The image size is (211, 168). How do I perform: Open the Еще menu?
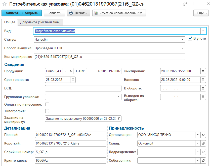point(201,13)
